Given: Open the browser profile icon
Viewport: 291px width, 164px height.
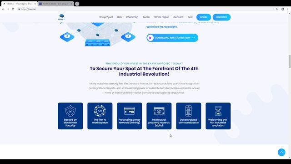Looking at the screenshot, I should pyautogui.click(x=283, y=9).
